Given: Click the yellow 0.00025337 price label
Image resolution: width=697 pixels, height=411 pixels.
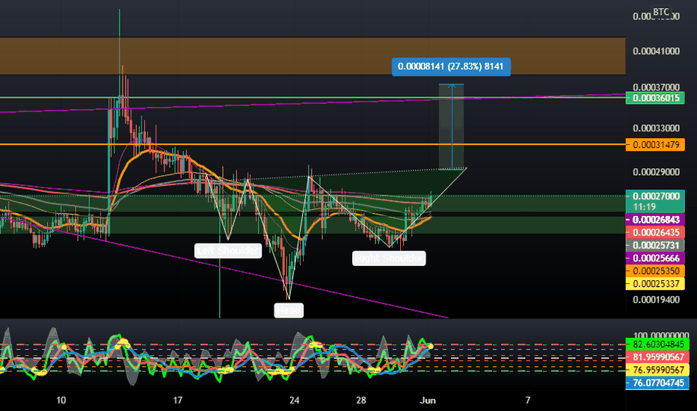Looking at the screenshot, I should pos(655,283).
